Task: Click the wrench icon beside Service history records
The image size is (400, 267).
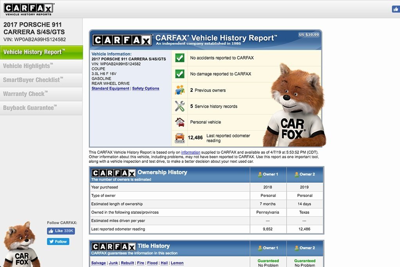Action: [x=180, y=106]
